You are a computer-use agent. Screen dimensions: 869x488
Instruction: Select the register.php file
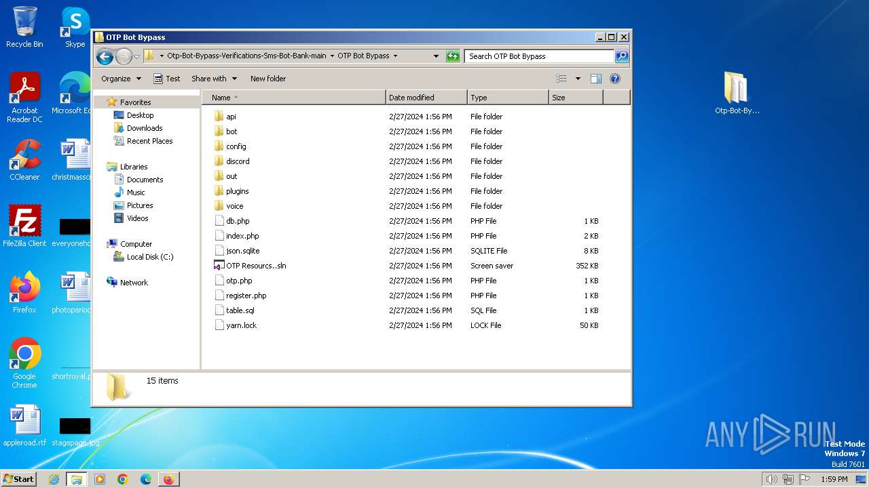246,296
